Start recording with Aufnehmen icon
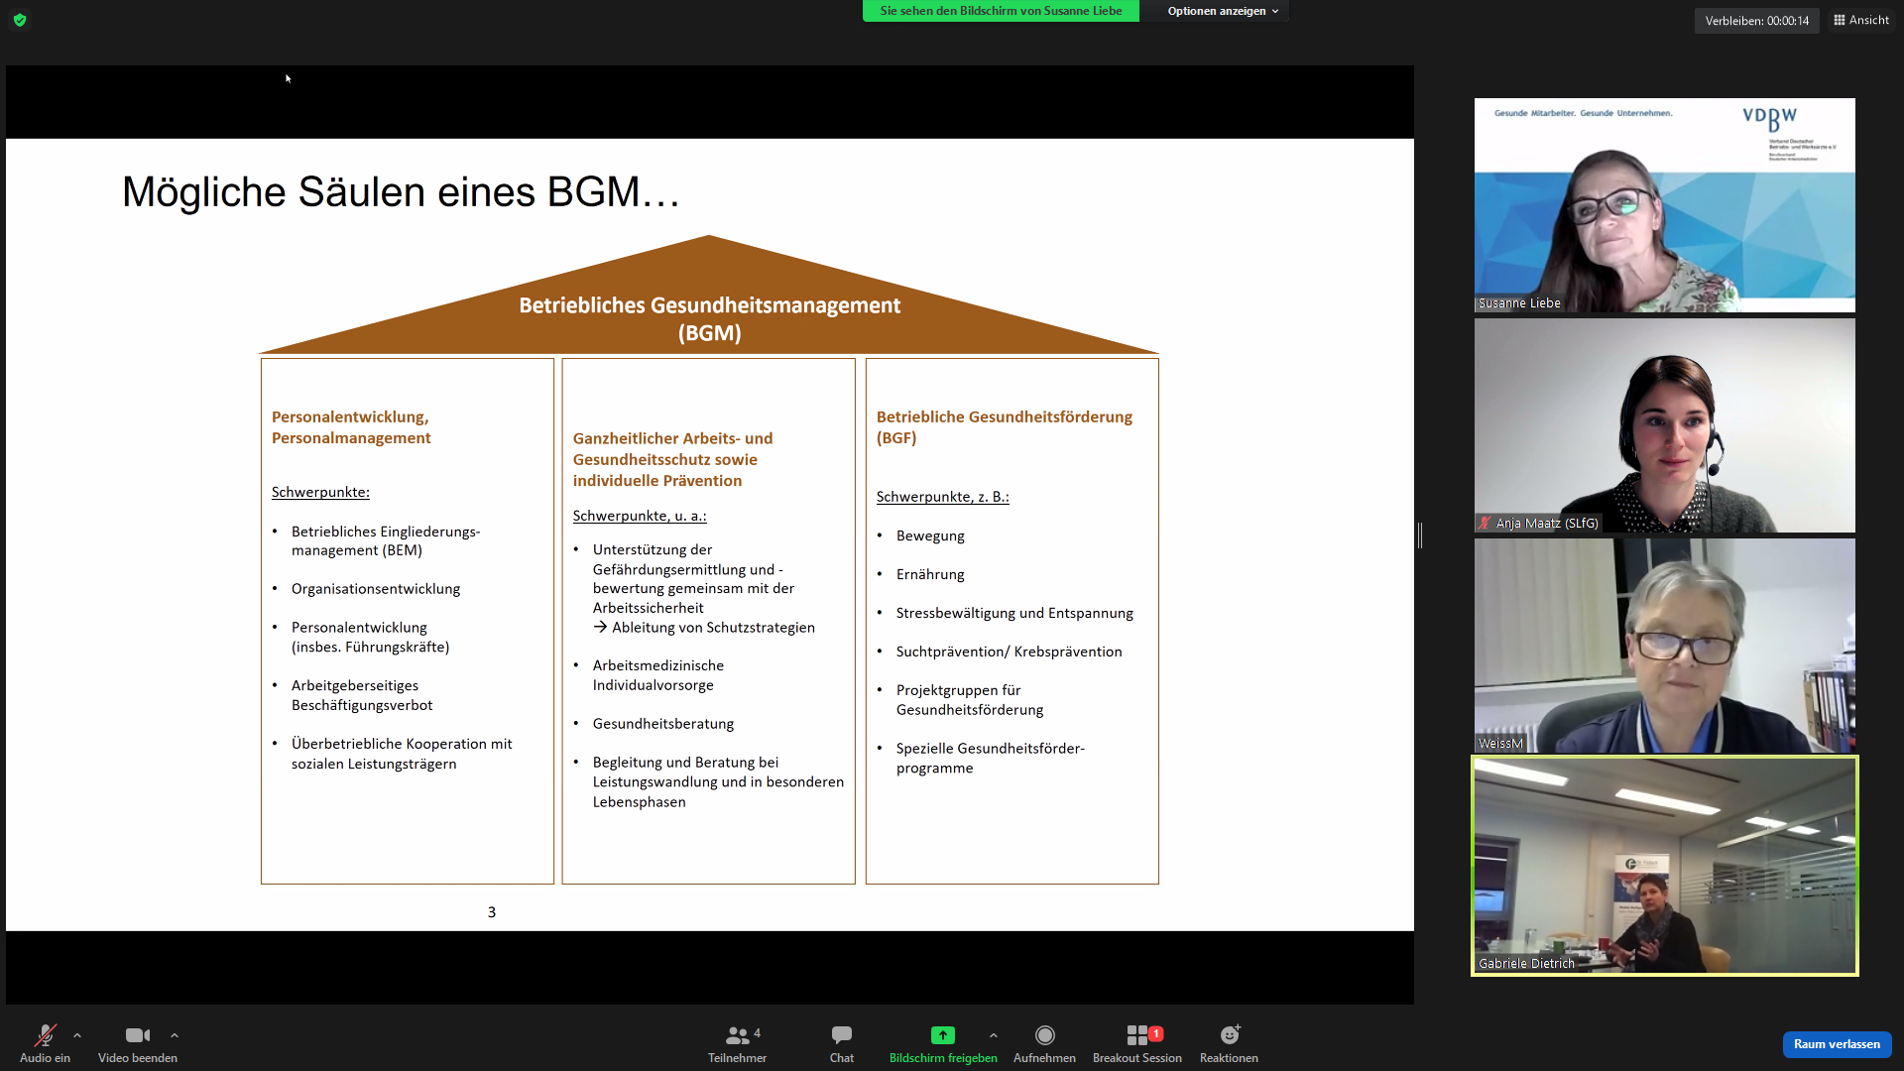This screenshot has width=1904, height=1071. pyautogui.click(x=1044, y=1035)
